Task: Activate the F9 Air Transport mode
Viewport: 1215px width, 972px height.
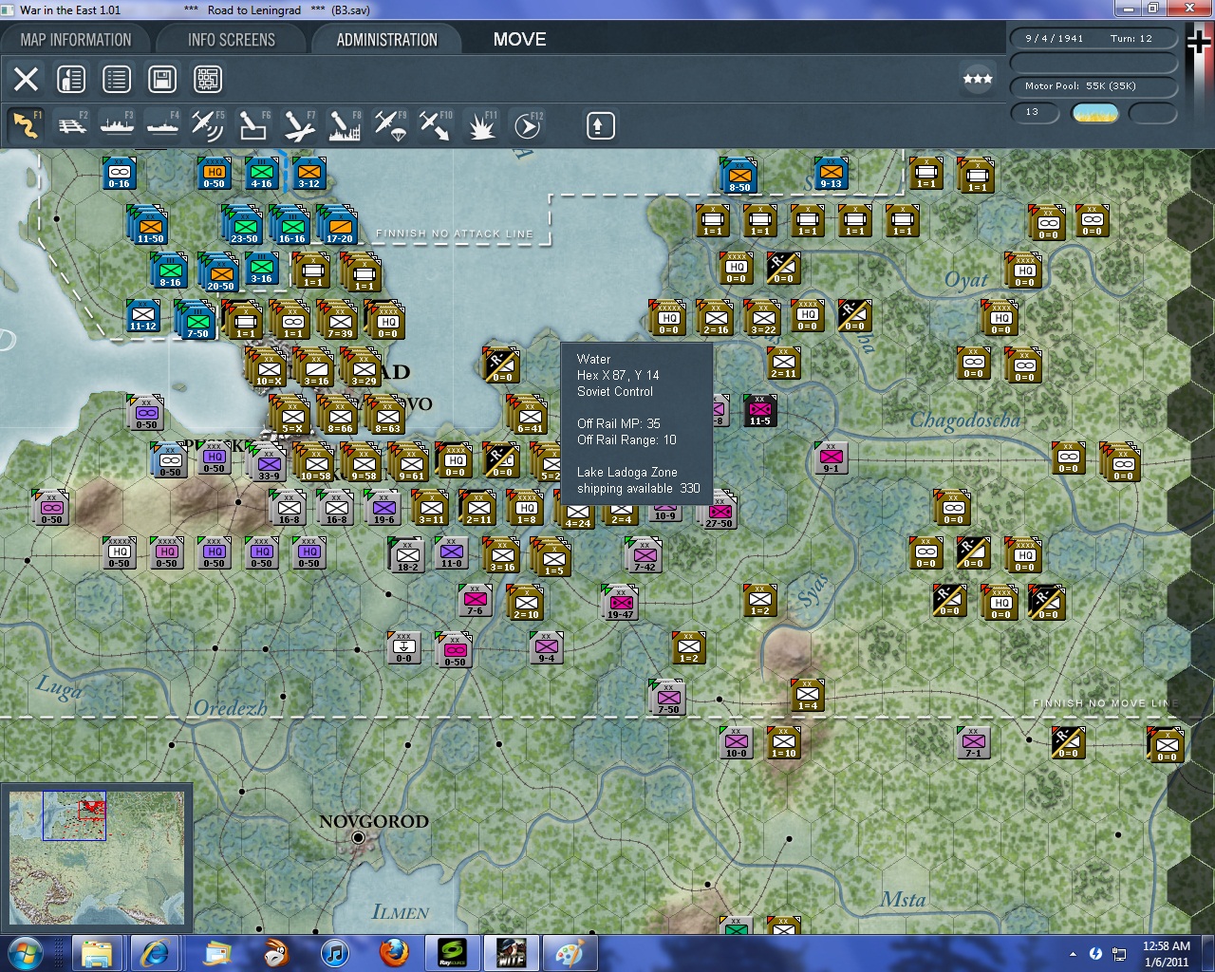Action: tap(390, 125)
